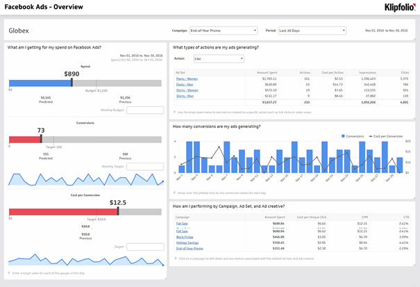
Task: Open the Holiday Savings campaign link
Action: [x=188, y=242]
